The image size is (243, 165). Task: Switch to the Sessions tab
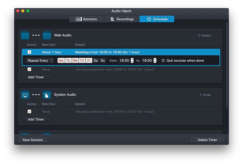coord(86,19)
